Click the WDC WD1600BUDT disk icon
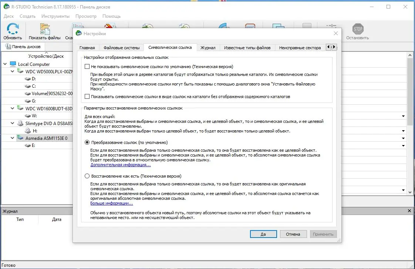The image size is (415, 269). click(20, 108)
